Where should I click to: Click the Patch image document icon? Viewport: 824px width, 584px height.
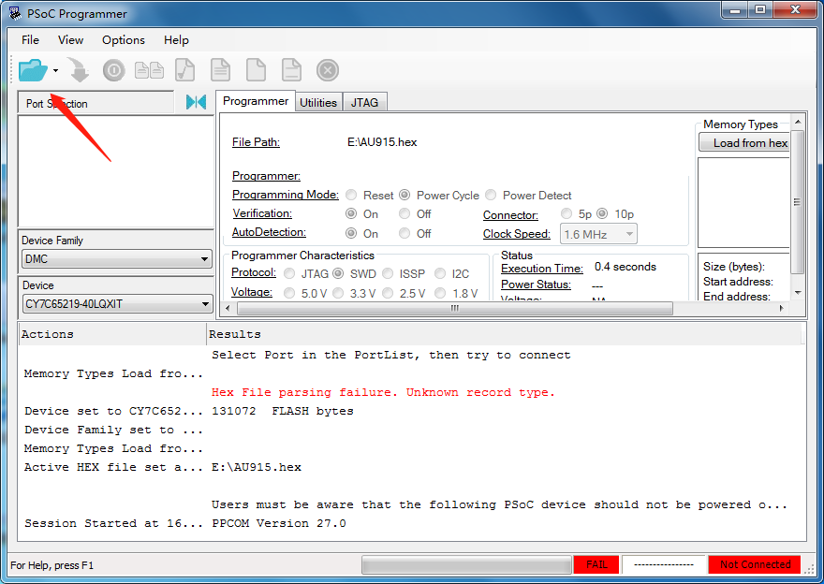tap(291, 70)
